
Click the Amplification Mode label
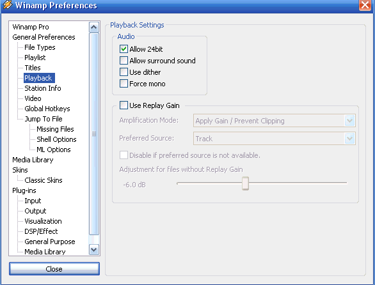[148, 120]
